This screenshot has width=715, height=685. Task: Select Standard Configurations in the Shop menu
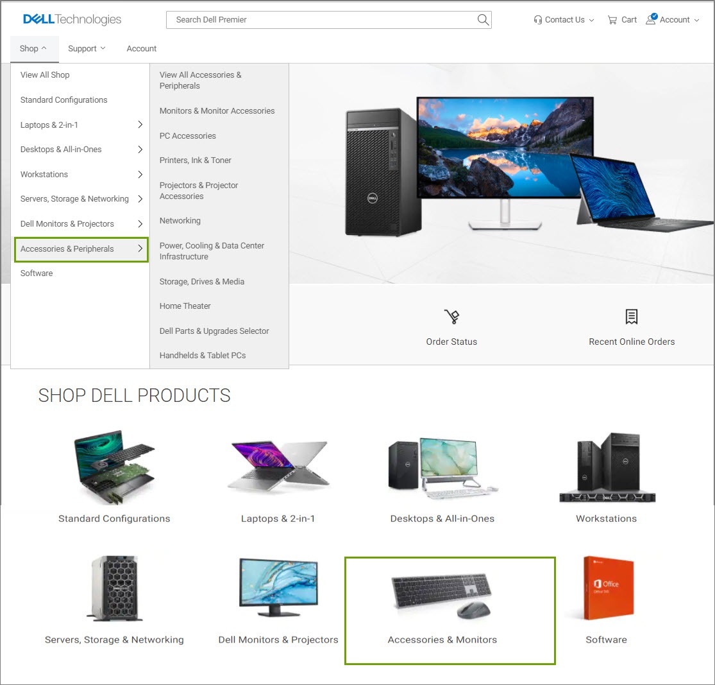[64, 100]
